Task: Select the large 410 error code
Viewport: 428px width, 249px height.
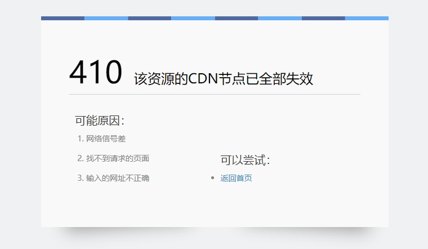Action: pos(95,73)
